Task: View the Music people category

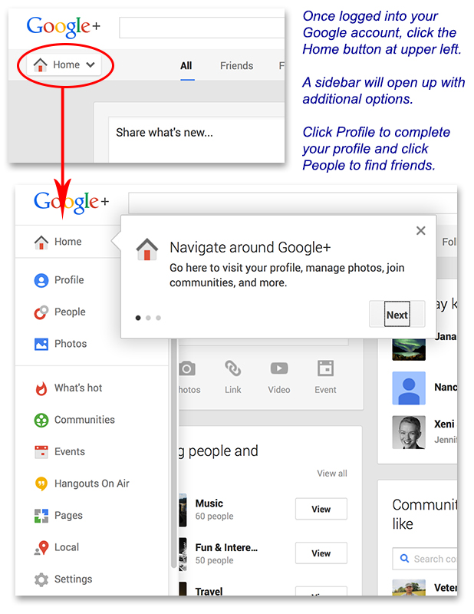Action: 321,509
